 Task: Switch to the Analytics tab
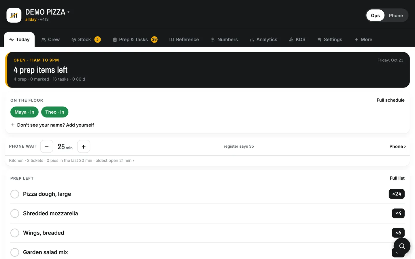263,39
